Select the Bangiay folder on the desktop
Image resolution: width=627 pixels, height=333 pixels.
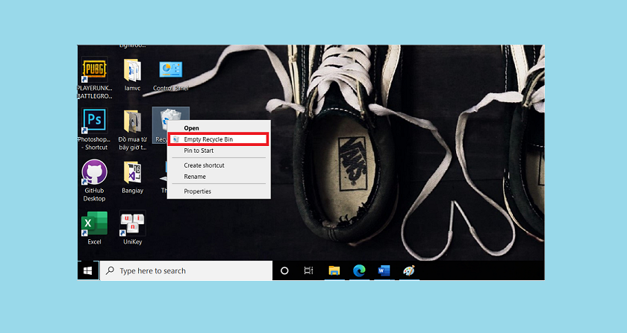coord(132,173)
